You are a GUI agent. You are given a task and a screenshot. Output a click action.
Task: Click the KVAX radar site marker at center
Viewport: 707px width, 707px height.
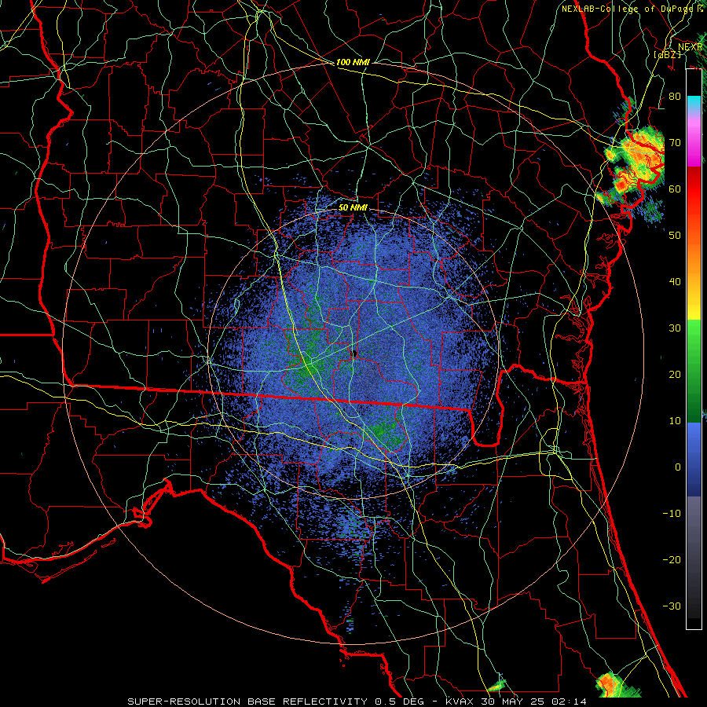point(354,354)
